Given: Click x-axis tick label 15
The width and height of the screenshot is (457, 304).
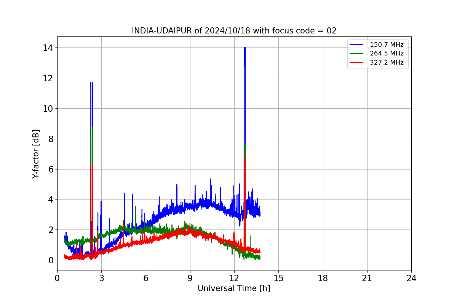Looking at the screenshot, I should pos(278,278).
